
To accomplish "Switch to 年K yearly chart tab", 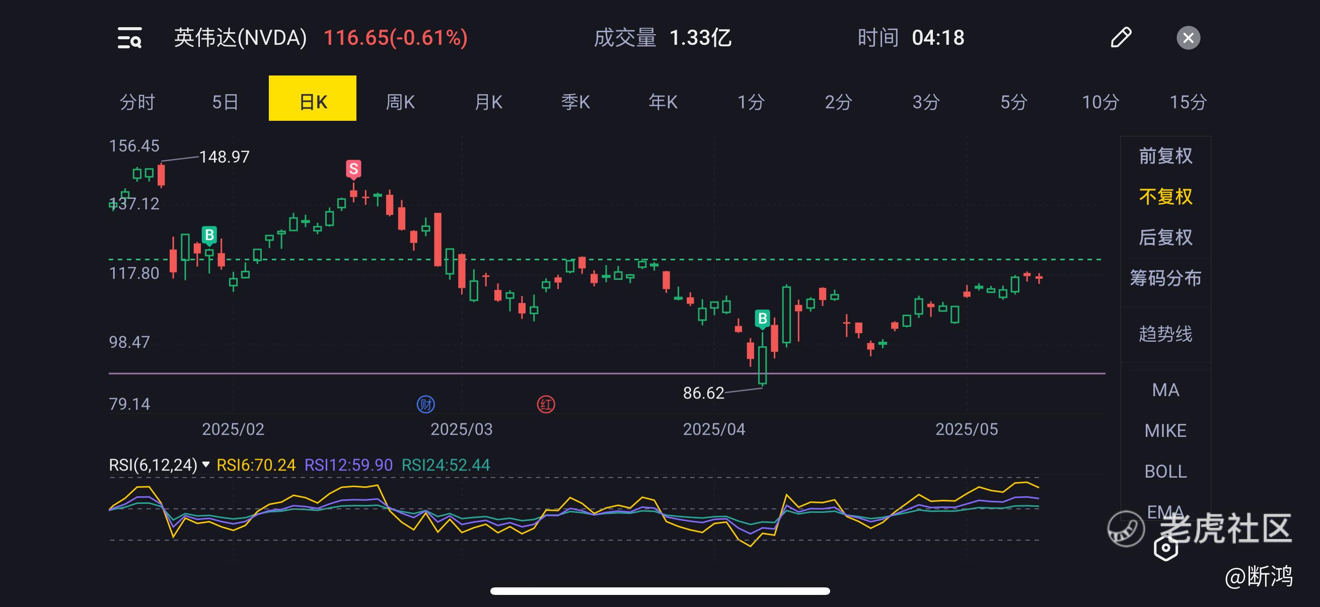I will (663, 102).
